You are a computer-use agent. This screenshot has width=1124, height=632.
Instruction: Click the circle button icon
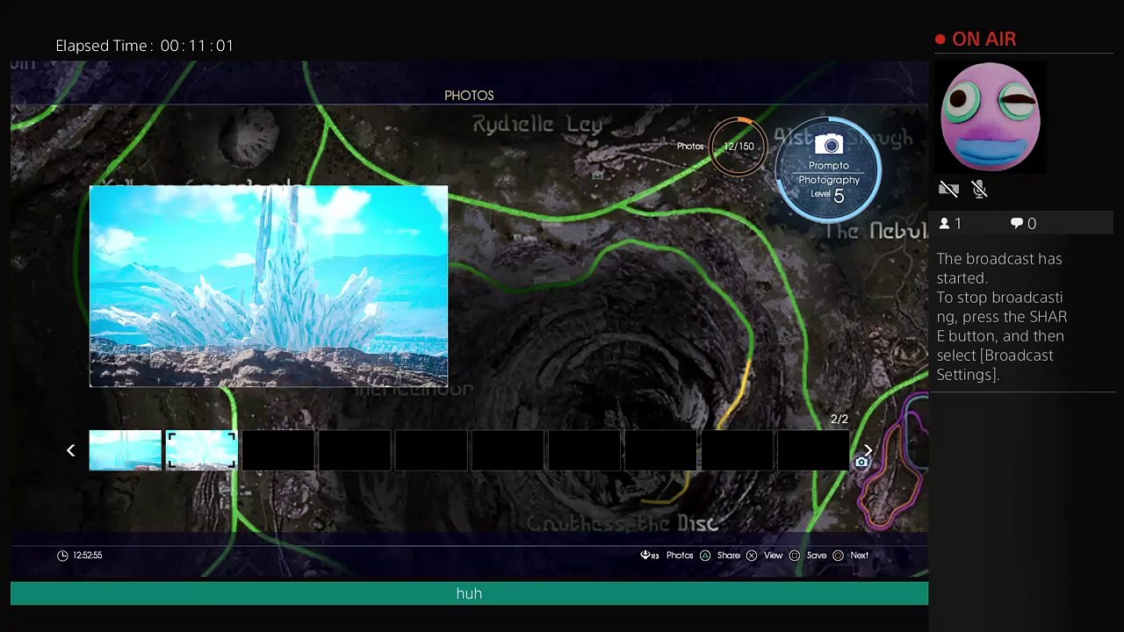click(838, 555)
